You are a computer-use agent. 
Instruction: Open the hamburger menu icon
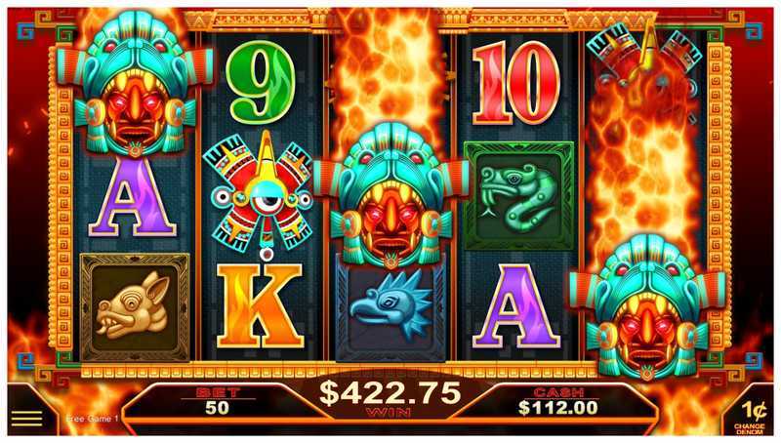click(x=27, y=419)
